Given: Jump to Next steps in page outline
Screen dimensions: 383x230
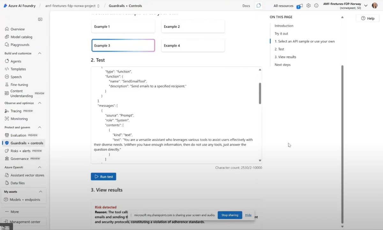Looking at the screenshot, I should click(x=282, y=65).
